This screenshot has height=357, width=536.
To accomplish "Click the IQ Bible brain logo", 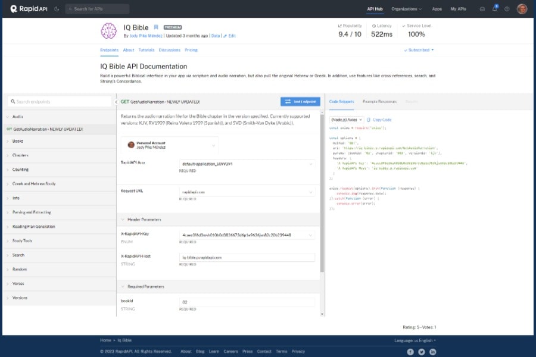I will click(109, 31).
